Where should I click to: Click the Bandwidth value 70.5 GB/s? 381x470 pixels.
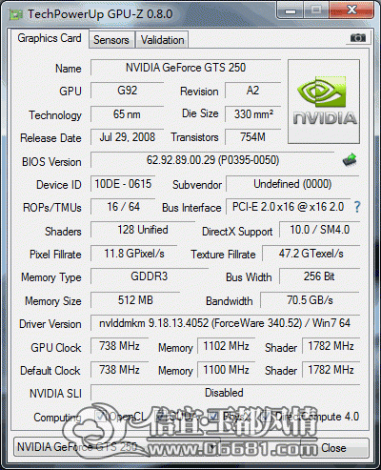point(310,300)
